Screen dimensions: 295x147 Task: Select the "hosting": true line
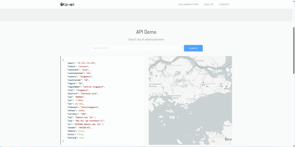coord(75,138)
